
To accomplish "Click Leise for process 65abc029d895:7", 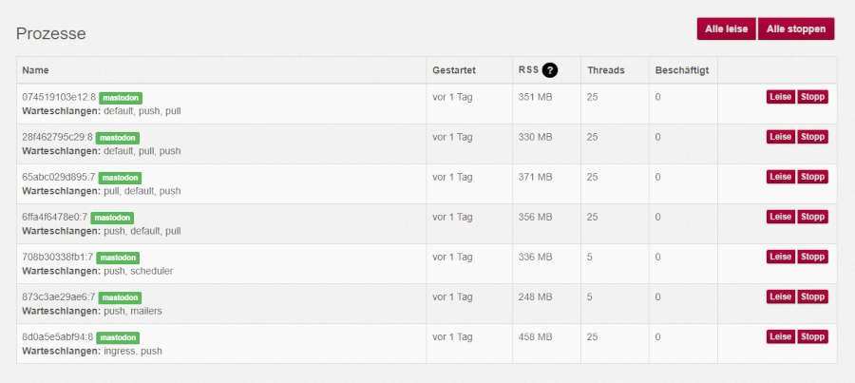I will [780, 177].
